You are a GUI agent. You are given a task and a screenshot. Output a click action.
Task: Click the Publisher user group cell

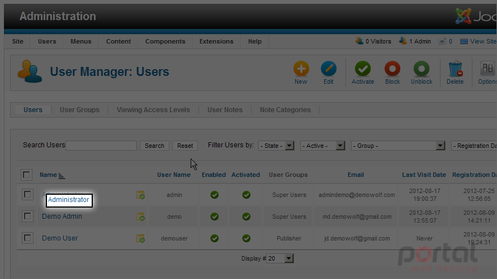click(289, 238)
